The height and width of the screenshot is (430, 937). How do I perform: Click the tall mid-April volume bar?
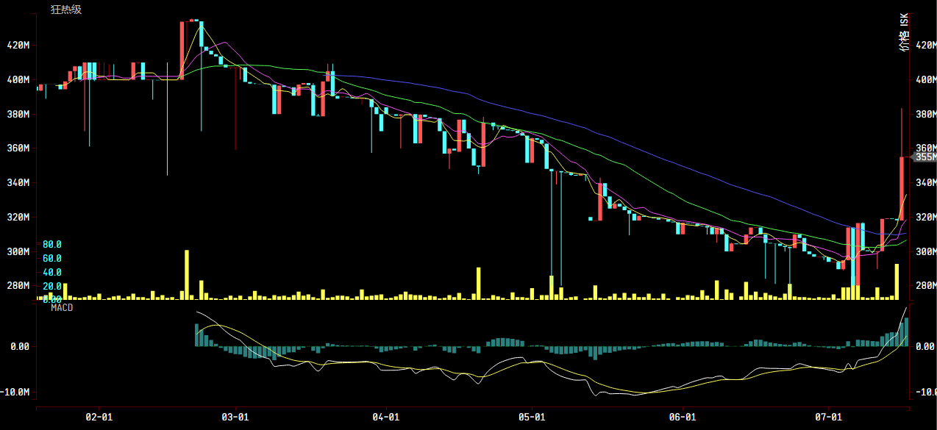coord(478,283)
